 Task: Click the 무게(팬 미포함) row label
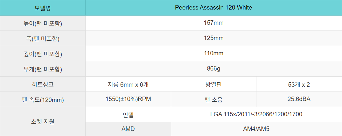(x=43, y=69)
